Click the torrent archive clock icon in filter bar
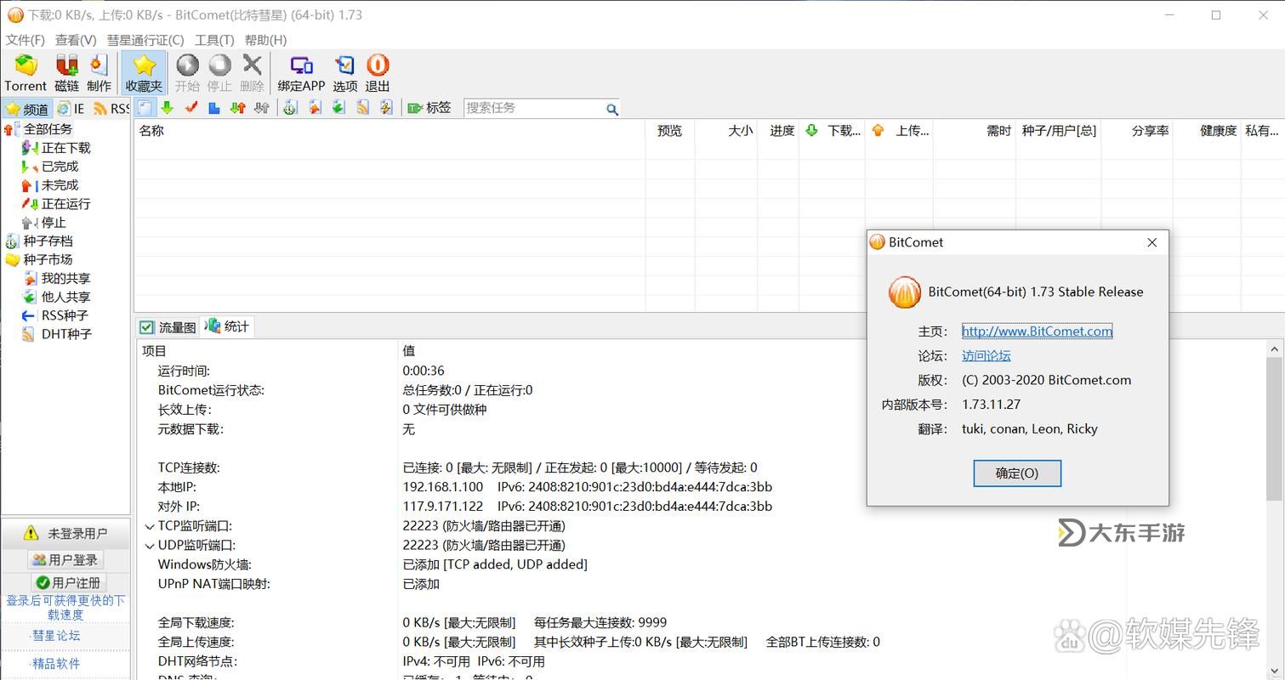Screen dimensions: 1285x680 point(290,108)
